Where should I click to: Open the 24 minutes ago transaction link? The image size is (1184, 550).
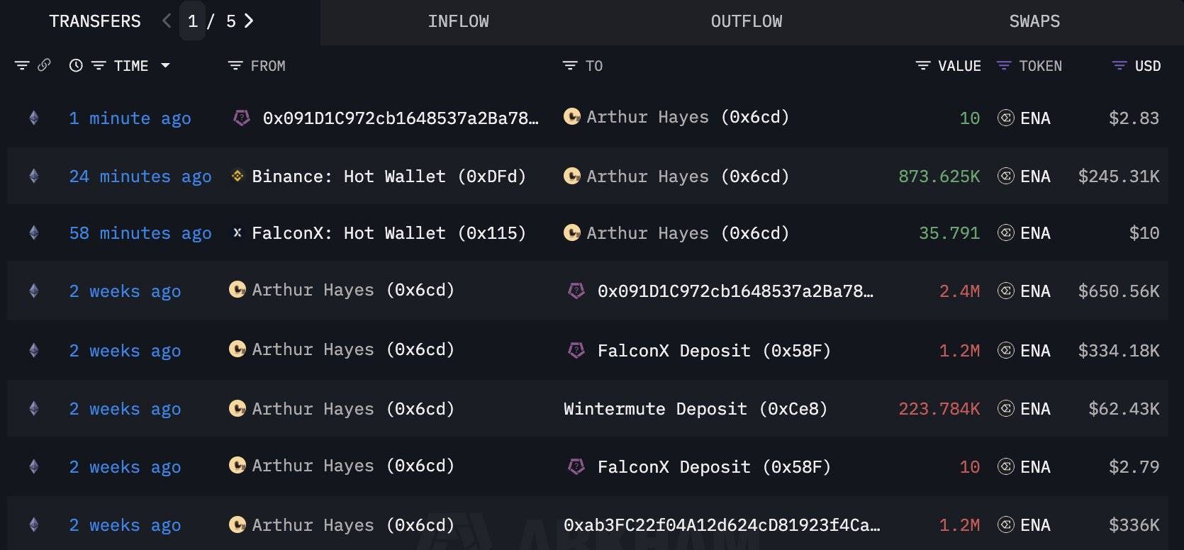pos(140,176)
